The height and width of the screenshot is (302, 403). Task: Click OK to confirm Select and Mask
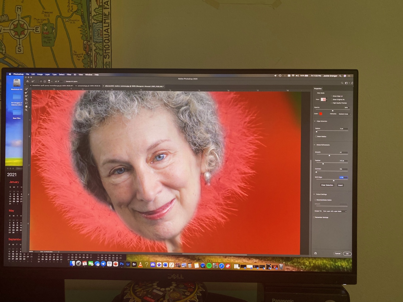click(x=347, y=254)
